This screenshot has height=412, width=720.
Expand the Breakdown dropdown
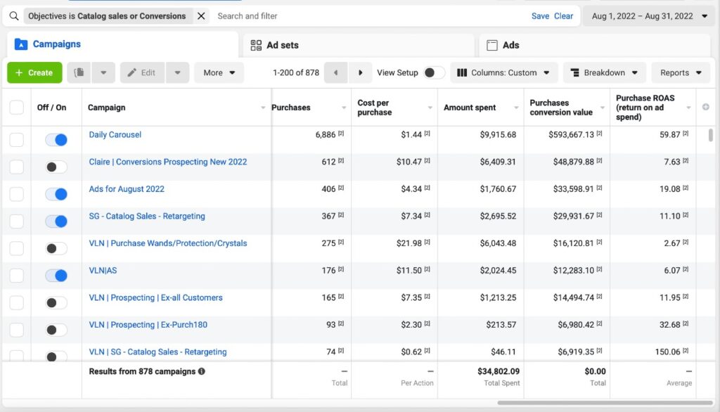pyautogui.click(x=604, y=72)
